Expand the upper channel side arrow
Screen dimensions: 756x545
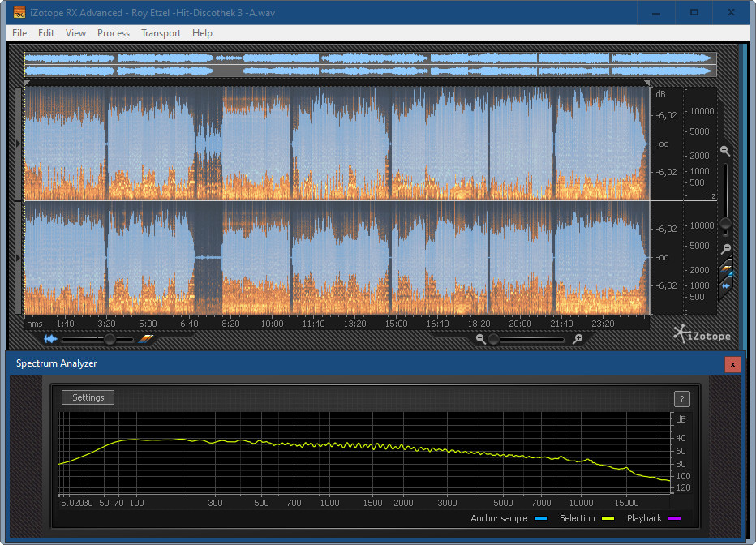(x=19, y=144)
